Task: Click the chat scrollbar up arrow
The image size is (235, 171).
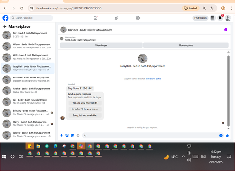Action: click(228, 52)
